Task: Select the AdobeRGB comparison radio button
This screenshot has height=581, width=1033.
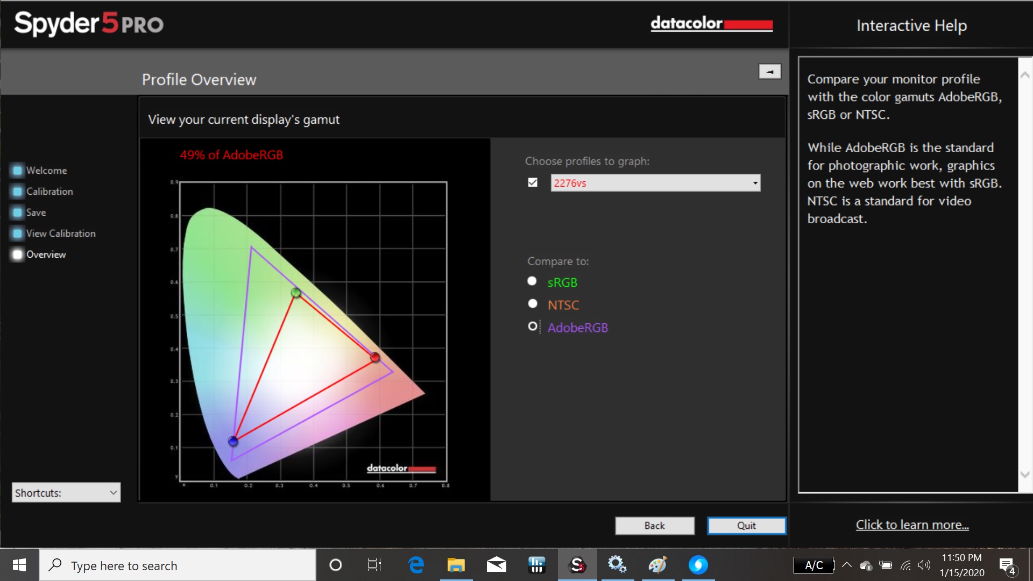Action: pos(533,327)
